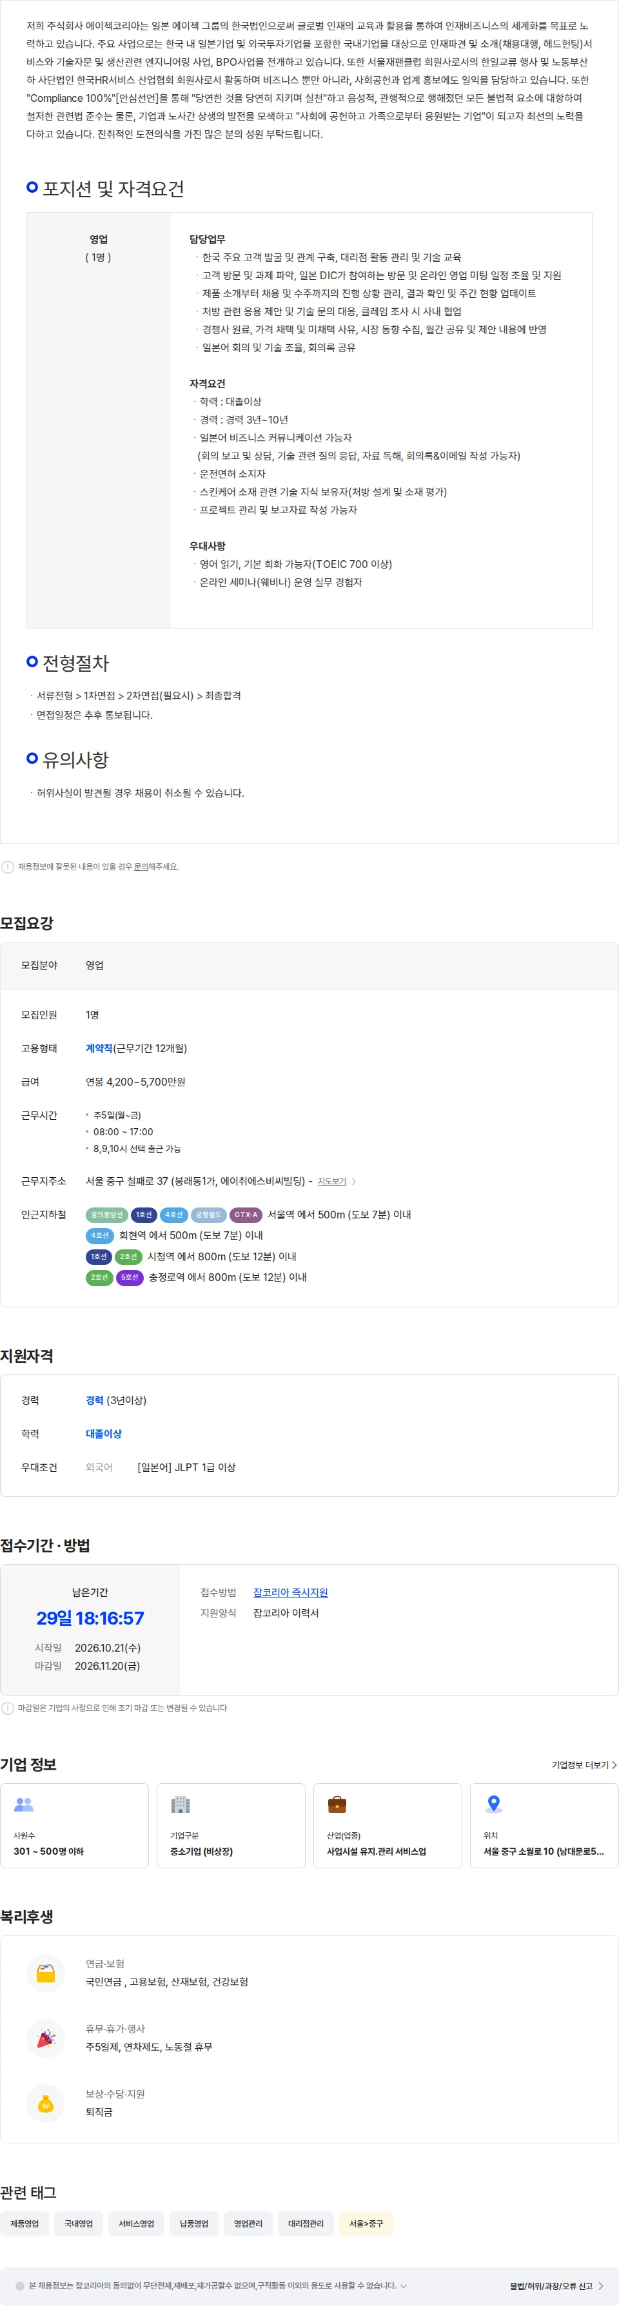Select the 납품영업 related tag
Image resolution: width=619 pixels, height=2306 pixels.
[x=193, y=2223]
